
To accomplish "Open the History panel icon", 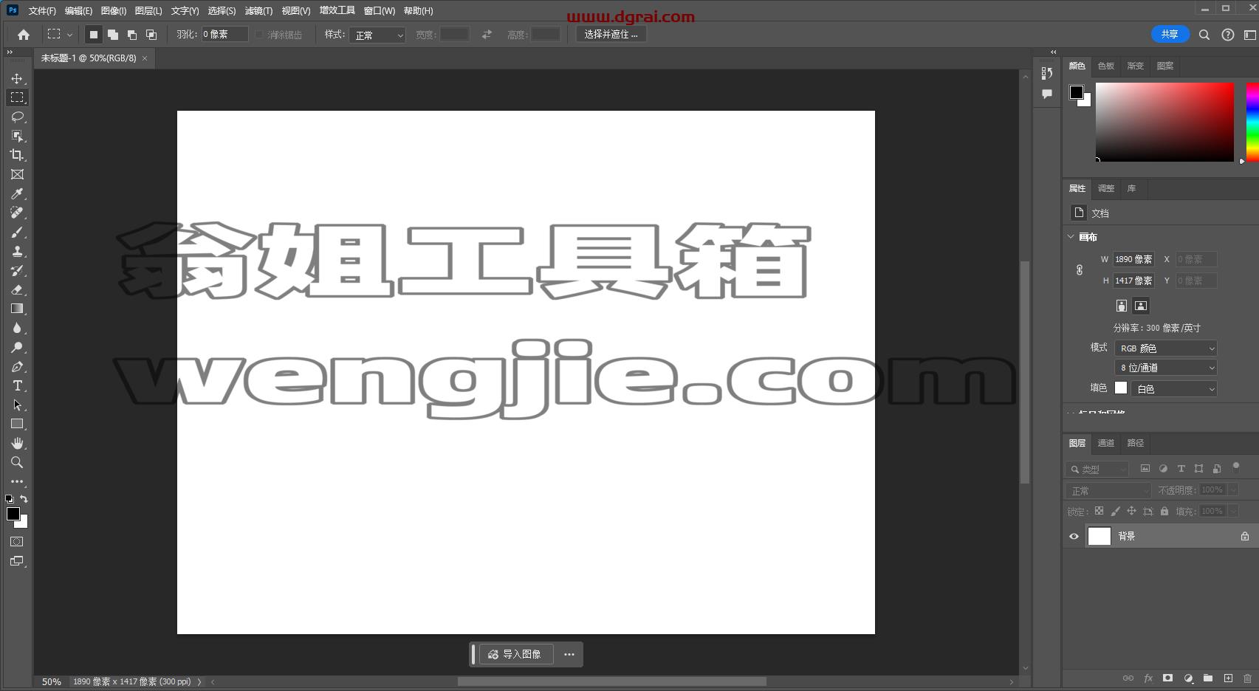I will pyautogui.click(x=1047, y=73).
